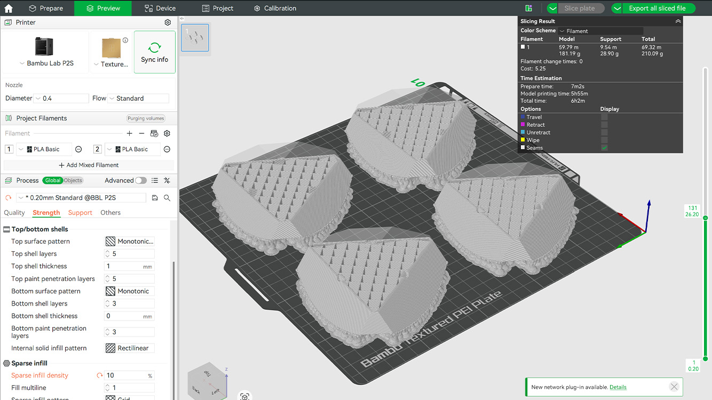
Task: Enable Travel display checkbox
Action: tap(604, 117)
